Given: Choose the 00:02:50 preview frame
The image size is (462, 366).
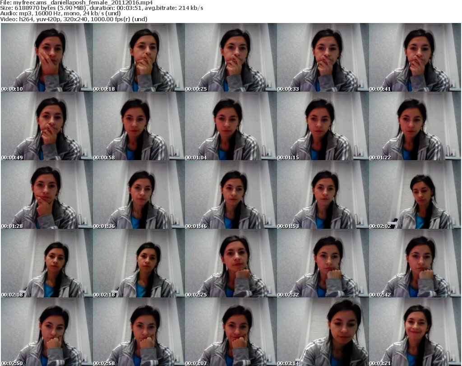Looking at the screenshot, I should [47, 332].
